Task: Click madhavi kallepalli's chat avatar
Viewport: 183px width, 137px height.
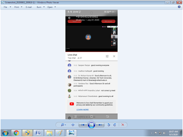Action: tap(69, 71)
